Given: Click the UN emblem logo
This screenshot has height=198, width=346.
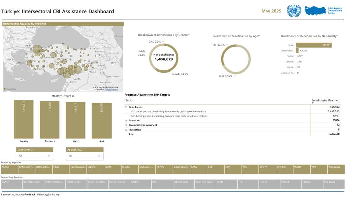Looking at the screenshot, I should click(x=294, y=11).
